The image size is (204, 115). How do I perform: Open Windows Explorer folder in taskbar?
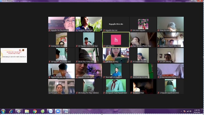click(x=27, y=111)
